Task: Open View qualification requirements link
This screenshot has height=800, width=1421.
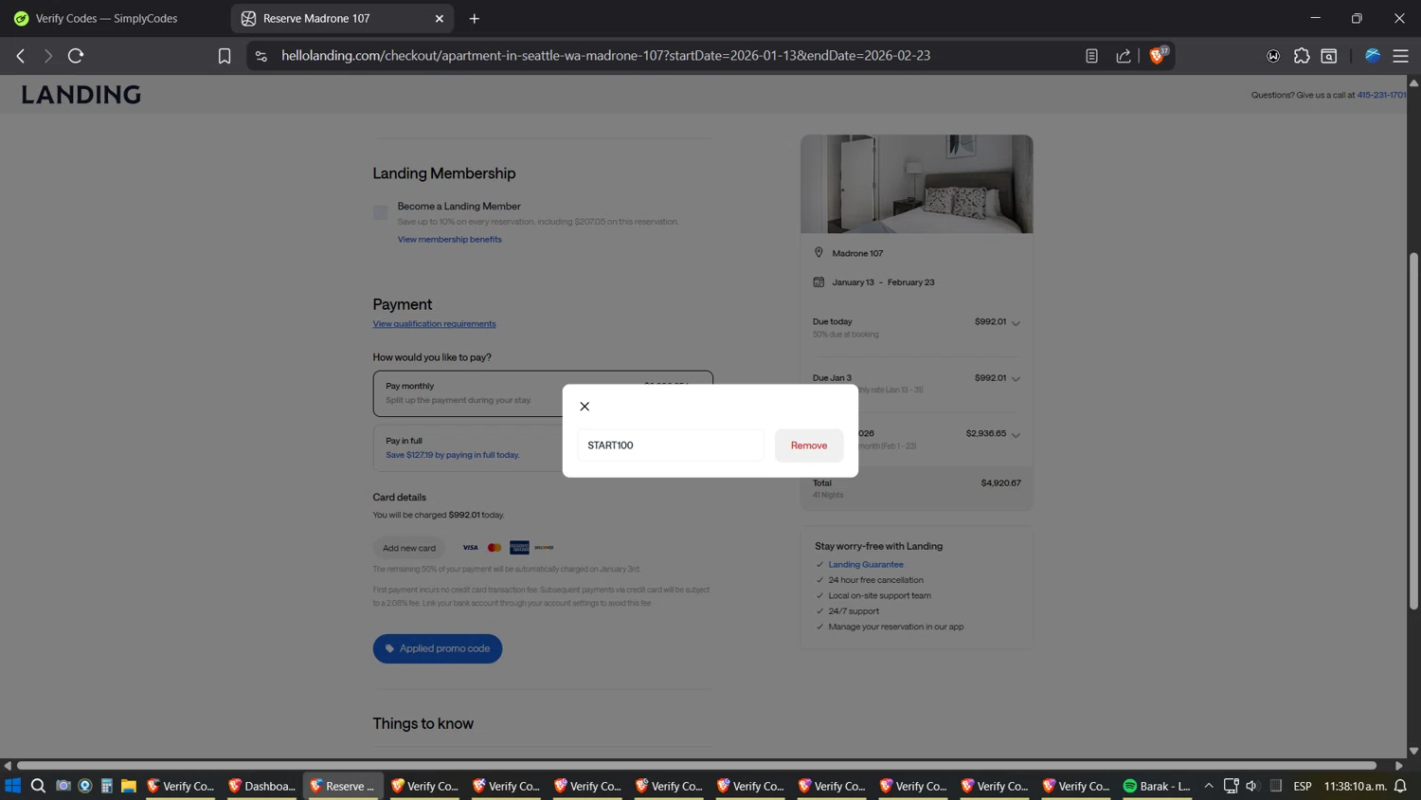Action: click(434, 324)
